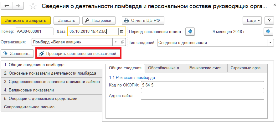278x123 pixels.
Task: Open the selected Организация card
Action: (x=122, y=42)
